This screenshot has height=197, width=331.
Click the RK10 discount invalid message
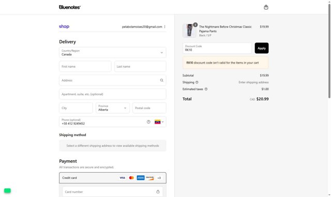(225, 63)
